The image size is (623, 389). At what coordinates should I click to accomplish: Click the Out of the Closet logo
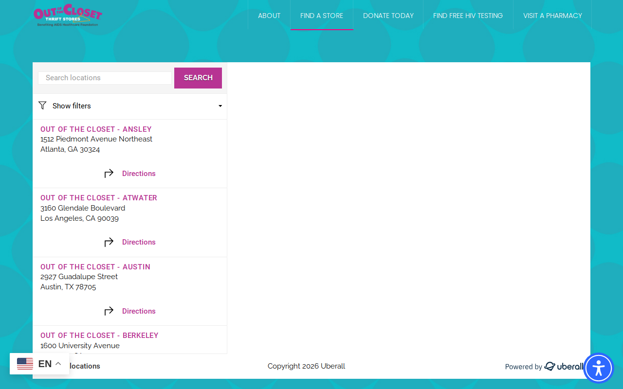(x=68, y=16)
